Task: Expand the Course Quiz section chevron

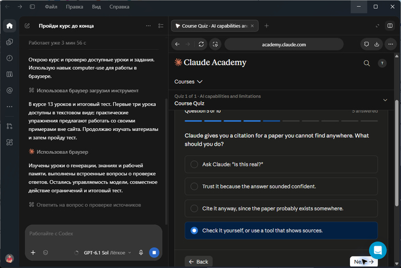Action: [x=385, y=100]
